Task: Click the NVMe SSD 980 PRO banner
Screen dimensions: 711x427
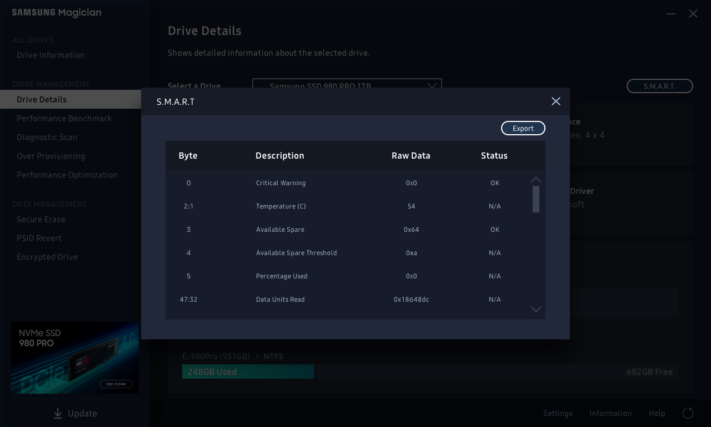Action: 75,358
